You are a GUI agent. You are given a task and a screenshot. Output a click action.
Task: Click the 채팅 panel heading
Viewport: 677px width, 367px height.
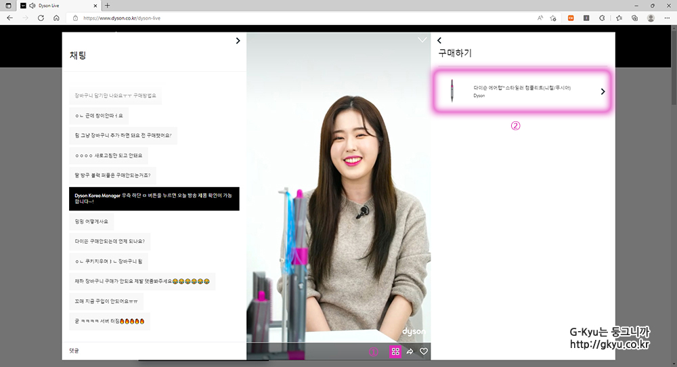[78, 56]
